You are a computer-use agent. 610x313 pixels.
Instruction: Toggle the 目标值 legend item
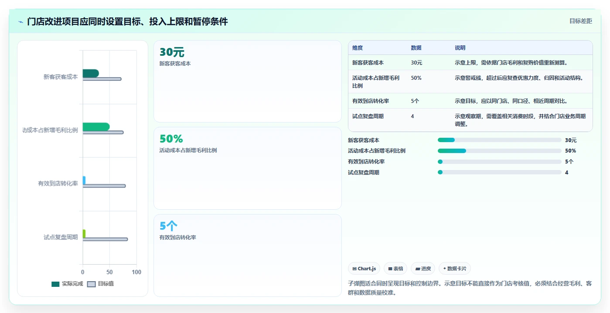[x=100, y=284]
